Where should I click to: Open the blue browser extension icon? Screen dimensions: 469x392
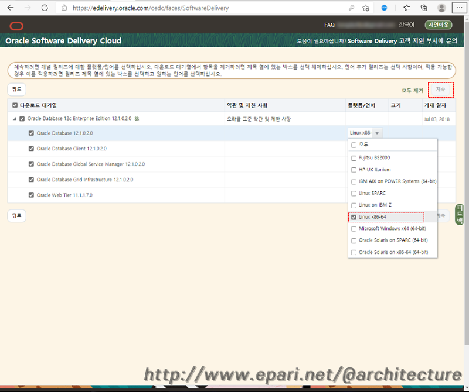click(384, 8)
